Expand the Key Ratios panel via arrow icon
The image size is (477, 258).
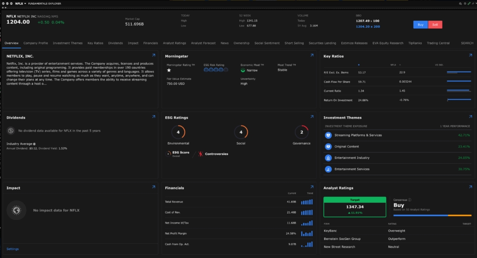[x=470, y=55]
